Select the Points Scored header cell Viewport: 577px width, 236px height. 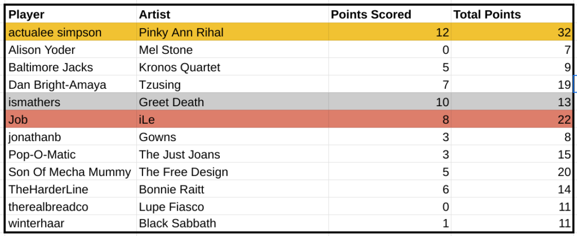(389, 14)
